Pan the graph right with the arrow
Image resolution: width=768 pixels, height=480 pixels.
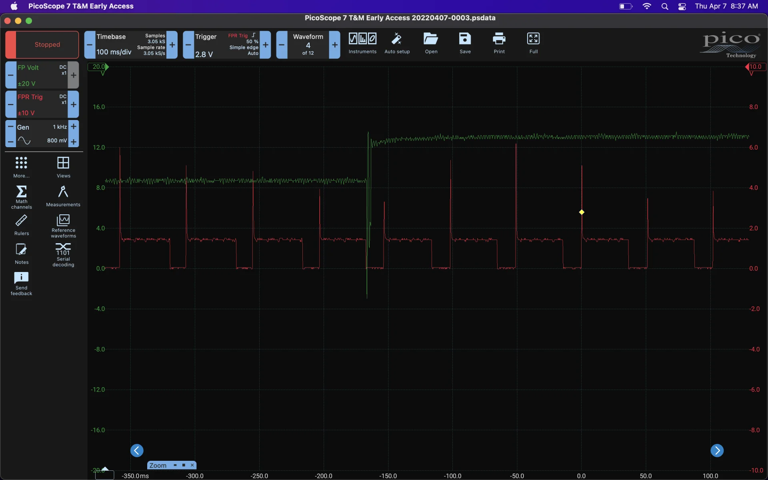pos(717,450)
